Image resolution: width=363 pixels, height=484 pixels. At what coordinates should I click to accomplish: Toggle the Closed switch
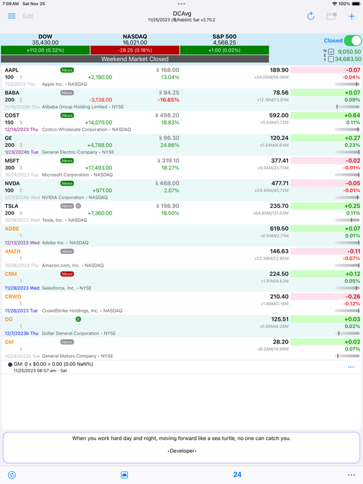[x=352, y=40]
